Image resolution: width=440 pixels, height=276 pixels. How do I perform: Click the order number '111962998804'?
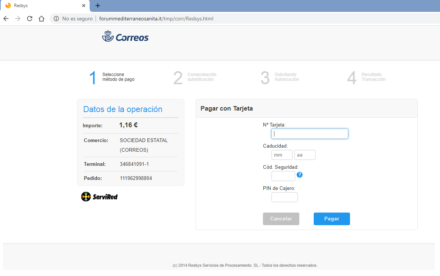point(136,178)
